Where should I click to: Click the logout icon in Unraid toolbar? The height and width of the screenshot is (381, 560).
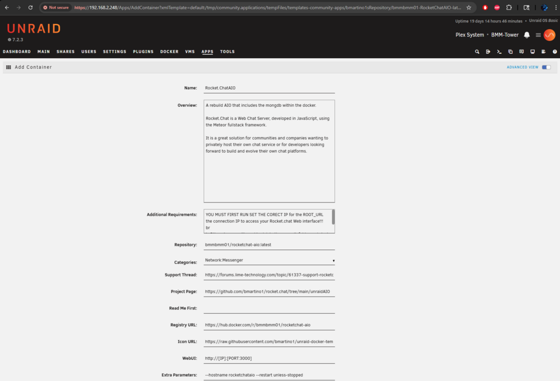click(488, 51)
